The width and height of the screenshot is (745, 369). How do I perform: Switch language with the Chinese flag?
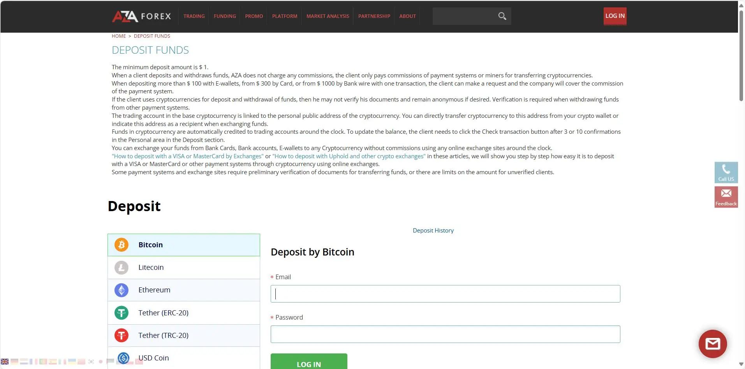tap(81, 362)
